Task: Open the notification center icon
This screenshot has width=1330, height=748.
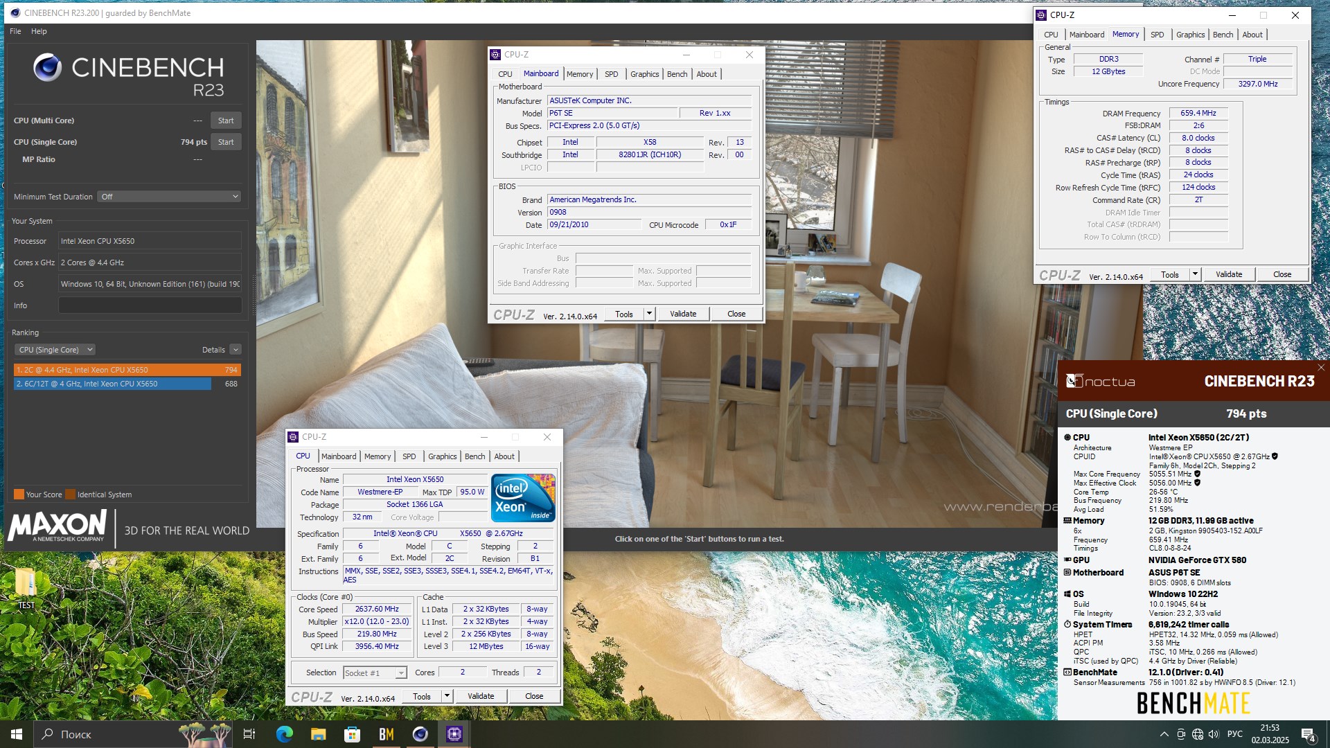Action: [x=1309, y=734]
